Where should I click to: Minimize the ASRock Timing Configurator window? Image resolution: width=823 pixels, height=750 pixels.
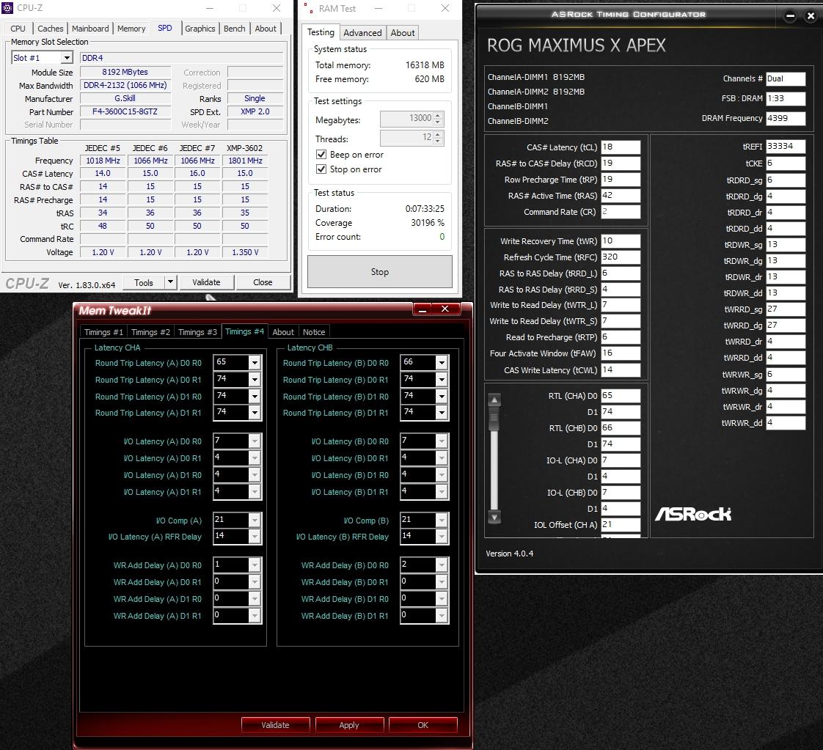tap(790, 15)
